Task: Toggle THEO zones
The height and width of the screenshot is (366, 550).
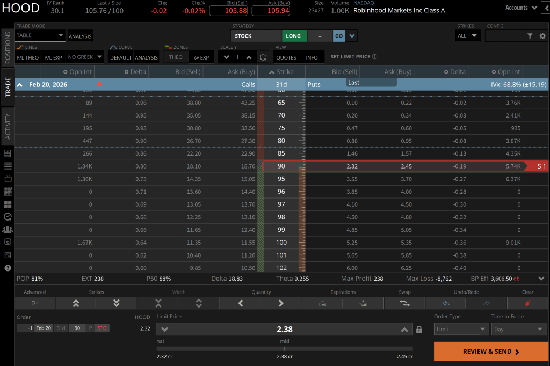Action: point(176,57)
